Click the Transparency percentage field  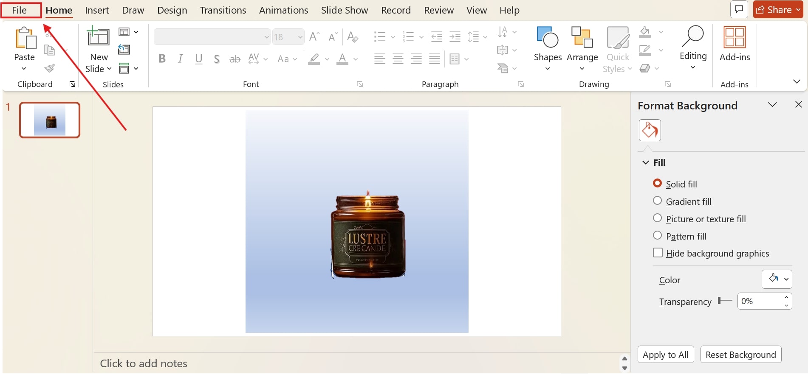(760, 301)
